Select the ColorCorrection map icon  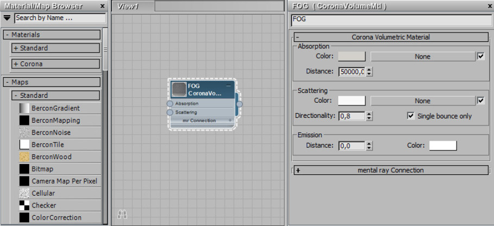pyautogui.click(x=24, y=217)
